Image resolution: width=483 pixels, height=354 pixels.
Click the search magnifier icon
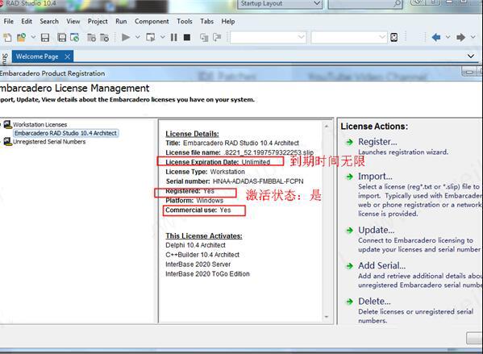[397, 4]
